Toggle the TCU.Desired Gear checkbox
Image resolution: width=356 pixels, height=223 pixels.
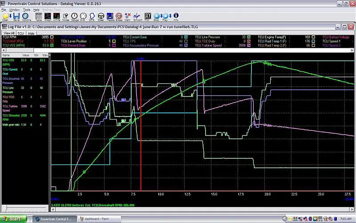pyautogui.click(x=114, y=45)
